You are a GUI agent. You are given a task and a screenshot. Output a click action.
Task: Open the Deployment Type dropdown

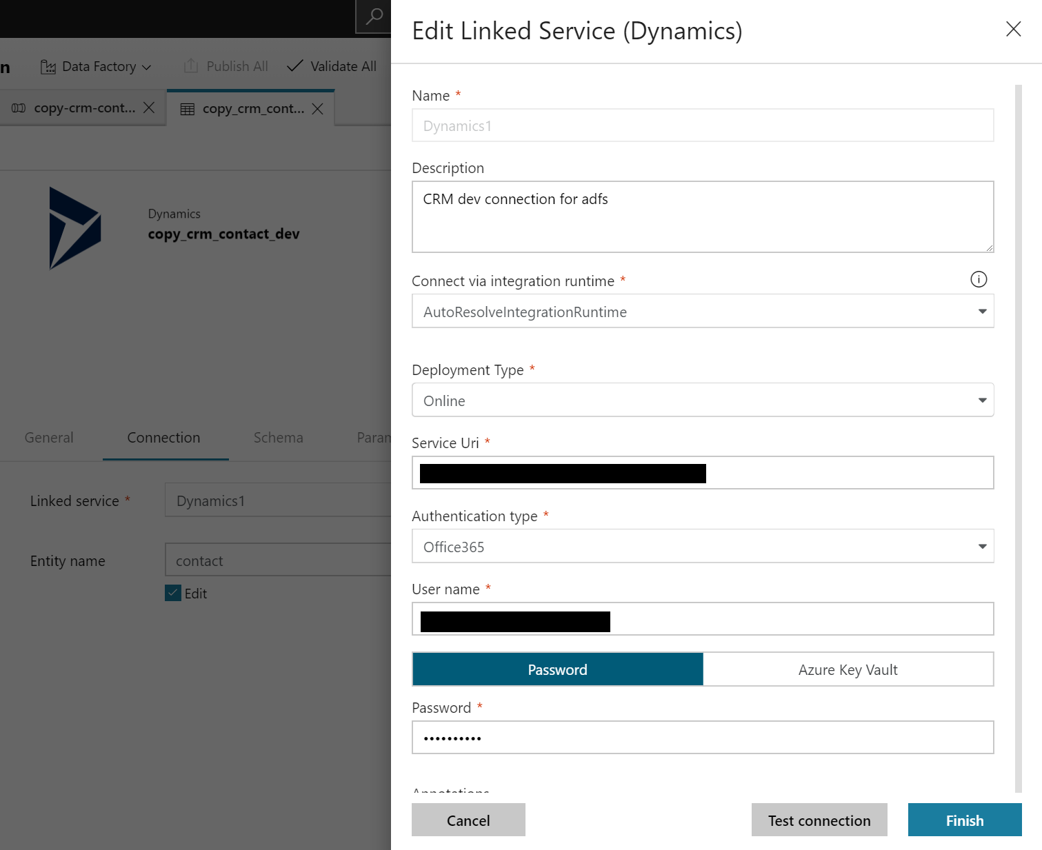tap(703, 400)
